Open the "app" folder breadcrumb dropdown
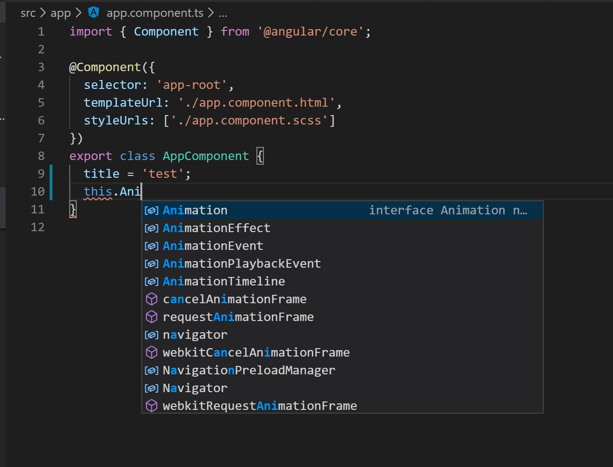The image size is (613, 467). point(60,13)
